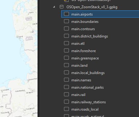Check the main.rail checkbox
The width and height of the screenshot is (139, 117).
(66, 94)
